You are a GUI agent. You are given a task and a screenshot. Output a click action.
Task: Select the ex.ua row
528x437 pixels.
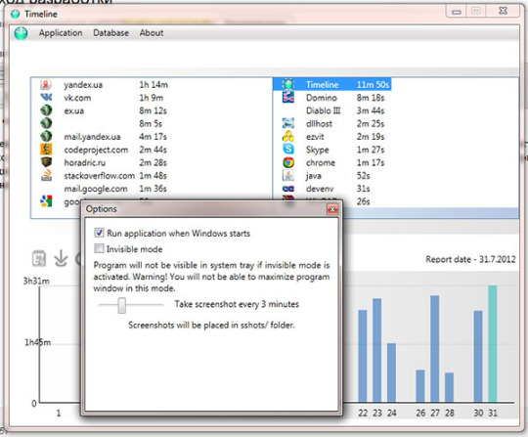tap(103, 110)
